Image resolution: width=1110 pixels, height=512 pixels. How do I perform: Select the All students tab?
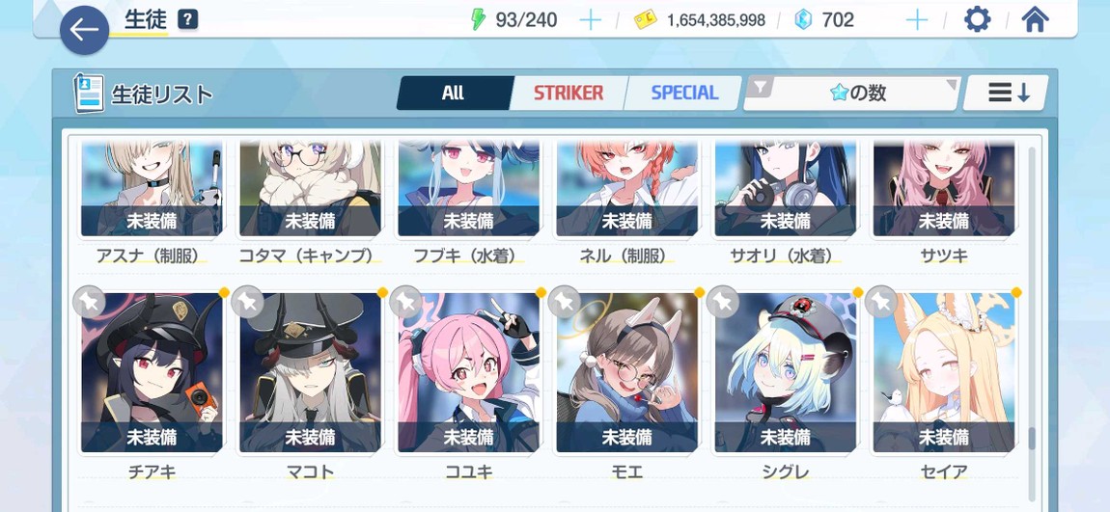tap(453, 94)
